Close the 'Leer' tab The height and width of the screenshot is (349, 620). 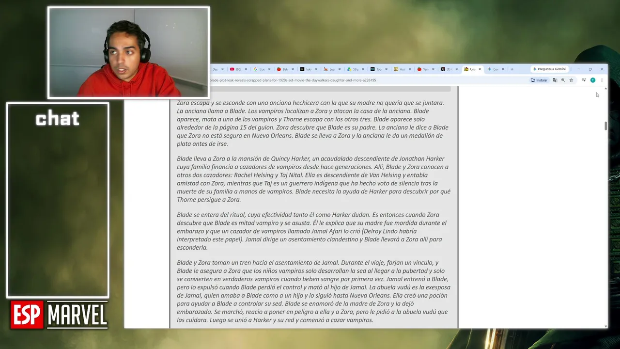340,69
